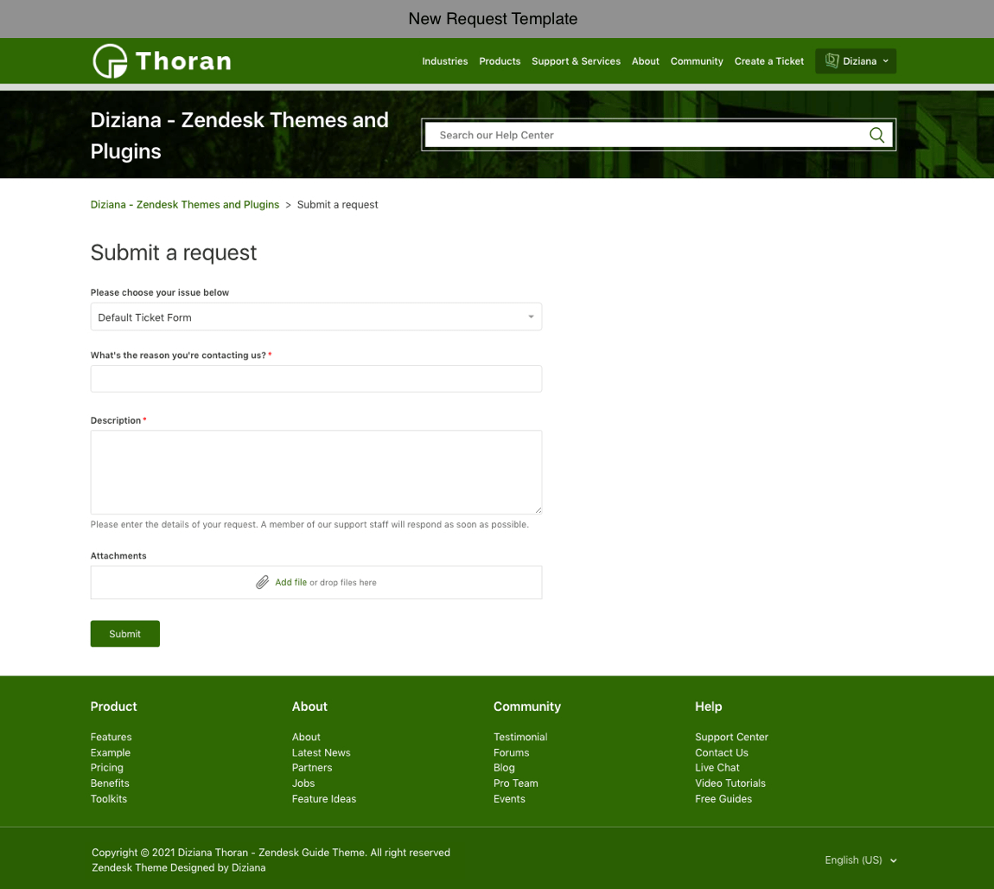Open the Industries nav menu item
This screenshot has width=994, height=889.
coord(444,61)
